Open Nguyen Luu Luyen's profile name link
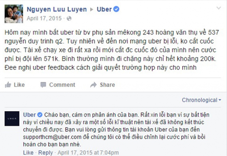This screenshot has width=227, height=156. pos(57,9)
